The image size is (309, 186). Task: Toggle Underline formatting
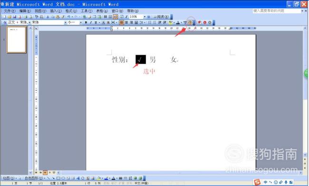96,22
